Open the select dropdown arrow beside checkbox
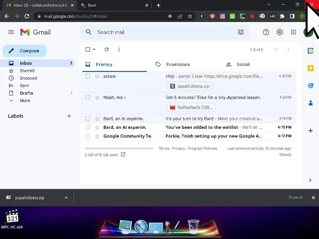This screenshot has height=239, width=319. [94, 49]
